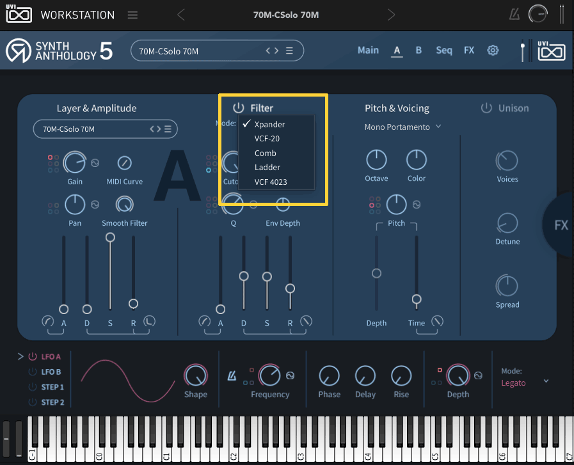Image resolution: width=574 pixels, height=465 pixels.
Task: Go to next preset with top right arrow
Action: coord(392,15)
